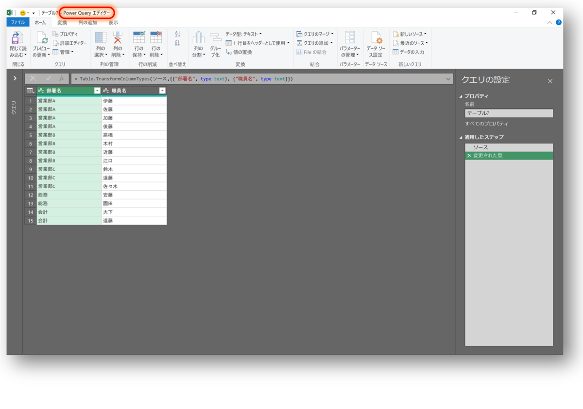Click 値の置換 (Replace Values)

[x=239, y=52]
